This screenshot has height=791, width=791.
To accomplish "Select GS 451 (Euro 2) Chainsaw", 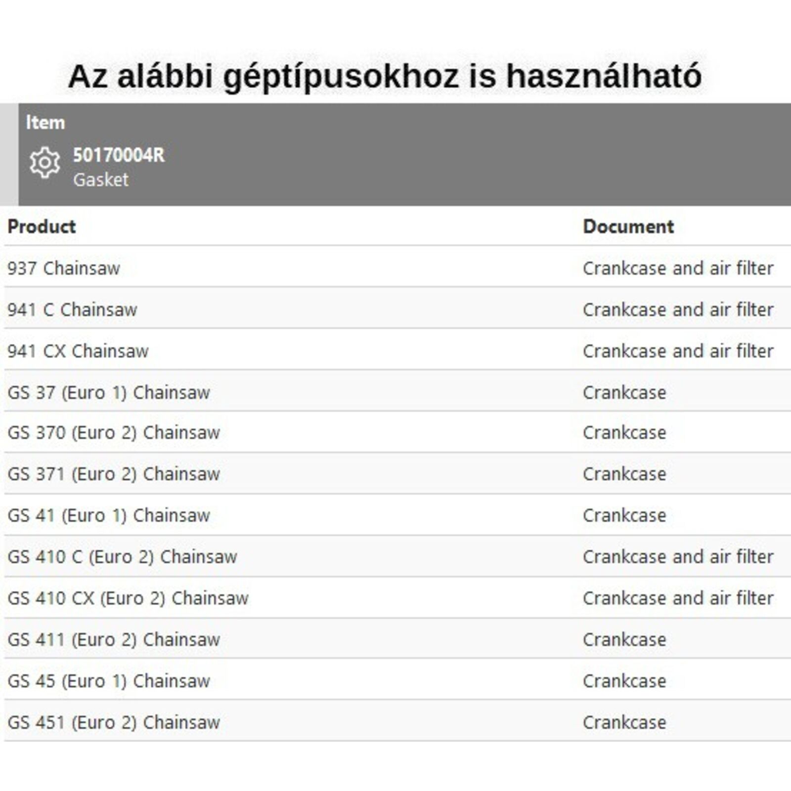I will coord(114,723).
